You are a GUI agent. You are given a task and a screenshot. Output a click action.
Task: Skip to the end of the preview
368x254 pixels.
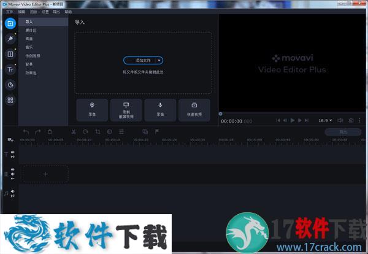[x=307, y=120]
